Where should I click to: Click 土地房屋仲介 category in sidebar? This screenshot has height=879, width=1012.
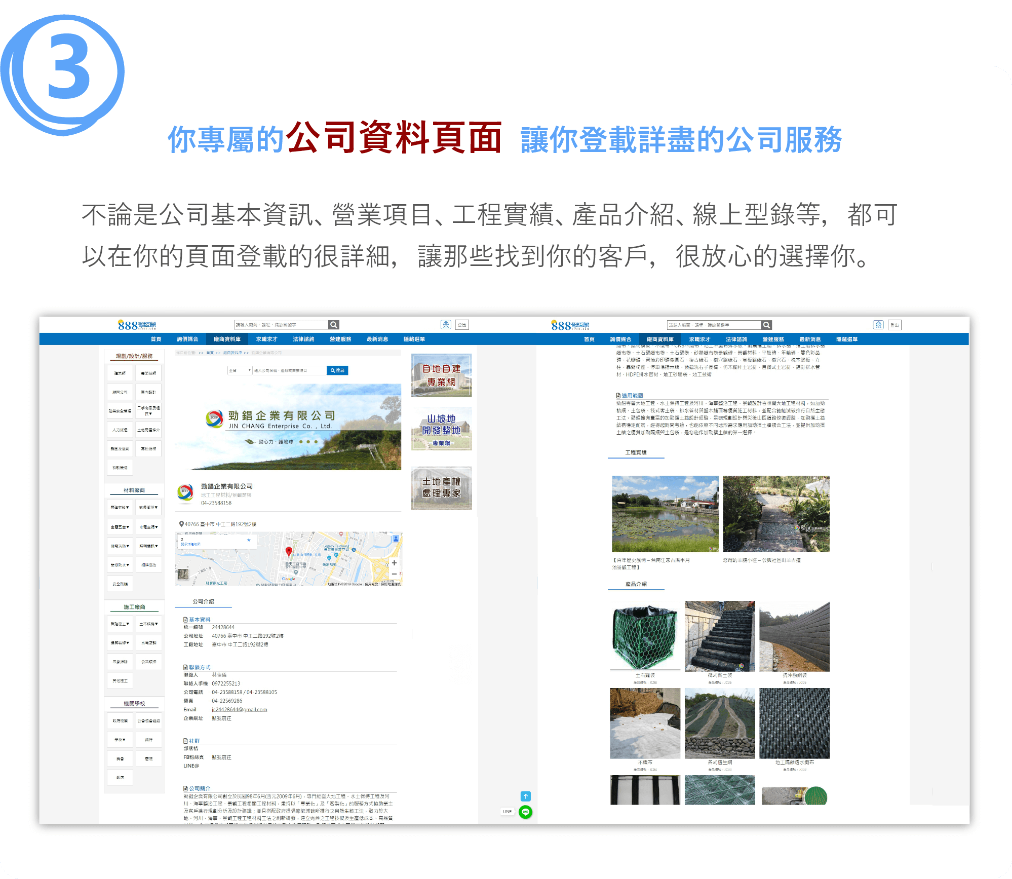(148, 430)
